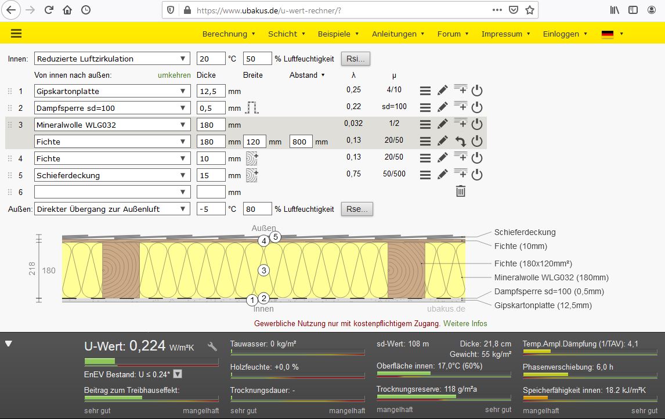Click the Weitere Infos link
Image resolution: width=665 pixels, height=419 pixels.
[465, 323]
